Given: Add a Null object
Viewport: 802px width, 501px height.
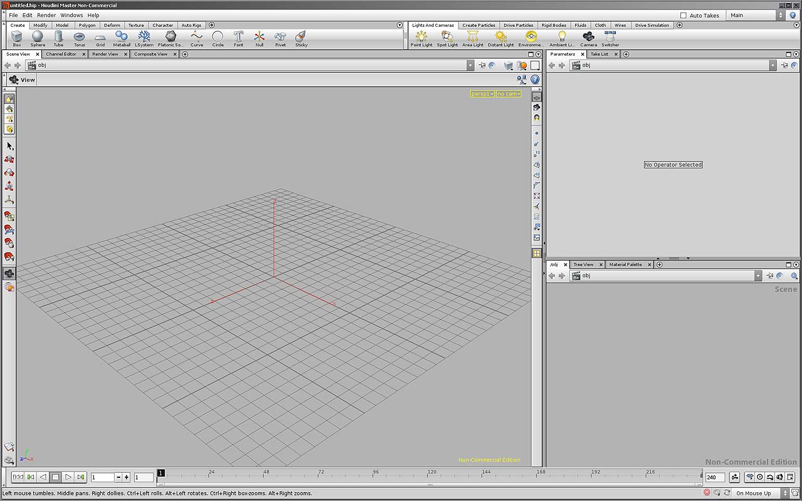Looking at the screenshot, I should tap(259, 39).
